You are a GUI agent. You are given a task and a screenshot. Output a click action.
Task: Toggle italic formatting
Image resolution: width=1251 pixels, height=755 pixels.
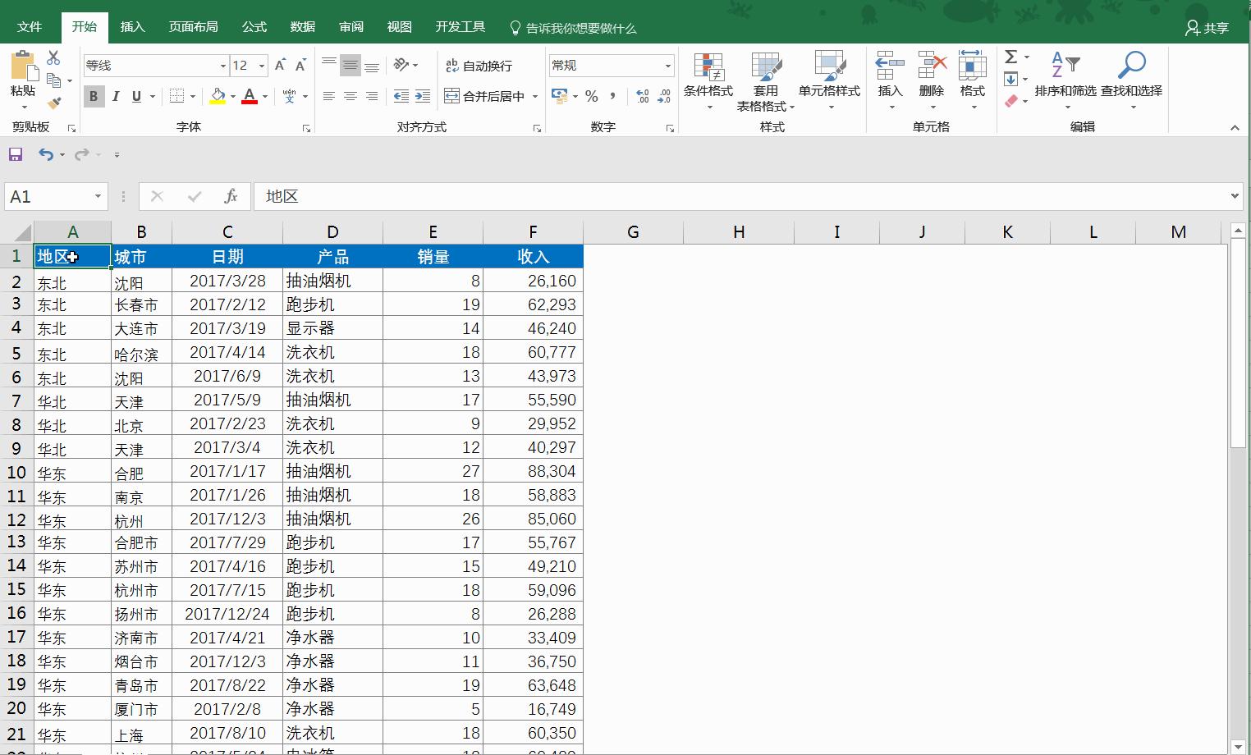[116, 96]
